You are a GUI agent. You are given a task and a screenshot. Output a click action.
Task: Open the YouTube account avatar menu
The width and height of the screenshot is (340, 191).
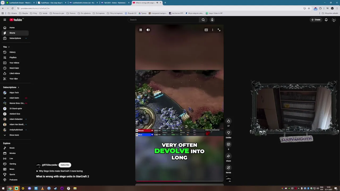[x=334, y=20]
